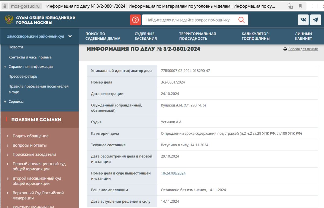Click the case search input field
324x208 pixels.
189,20
